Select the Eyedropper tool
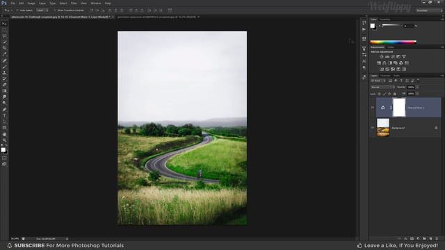Screen dimensions: 445x250 (x=4, y=54)
